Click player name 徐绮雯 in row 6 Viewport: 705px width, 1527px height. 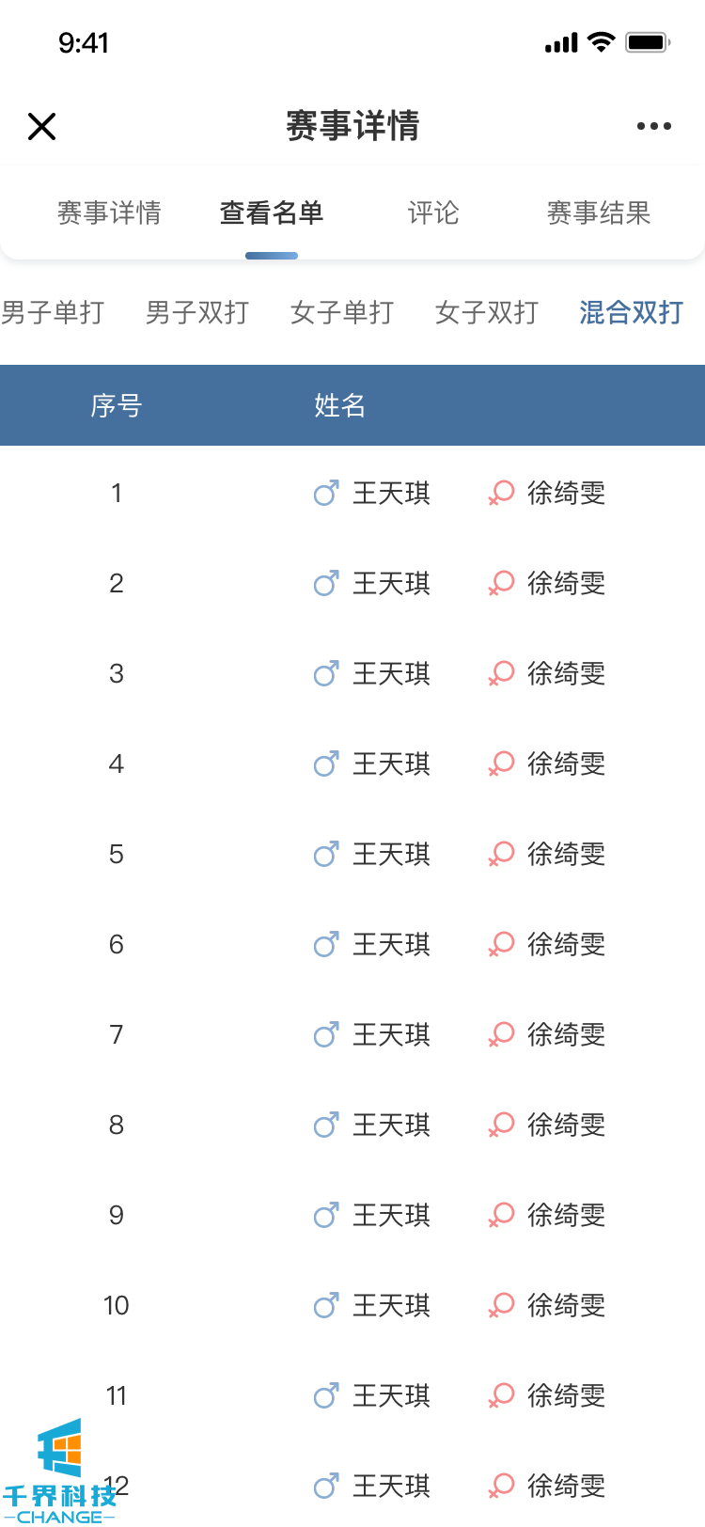click(x=566, y=944)
